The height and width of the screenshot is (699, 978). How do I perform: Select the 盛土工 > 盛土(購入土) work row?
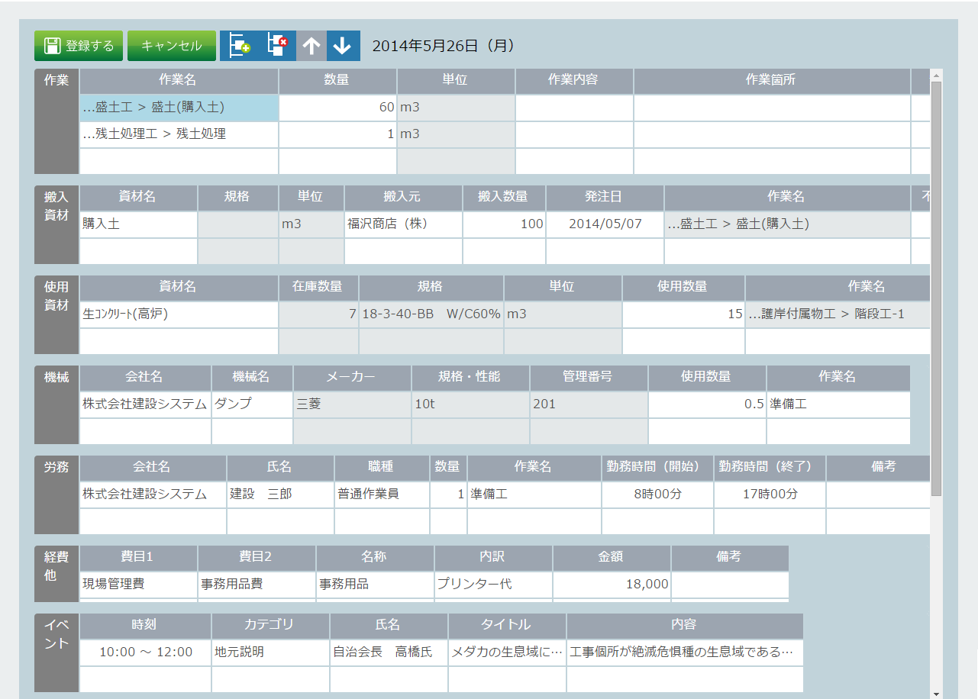click(x=179, y=108)
